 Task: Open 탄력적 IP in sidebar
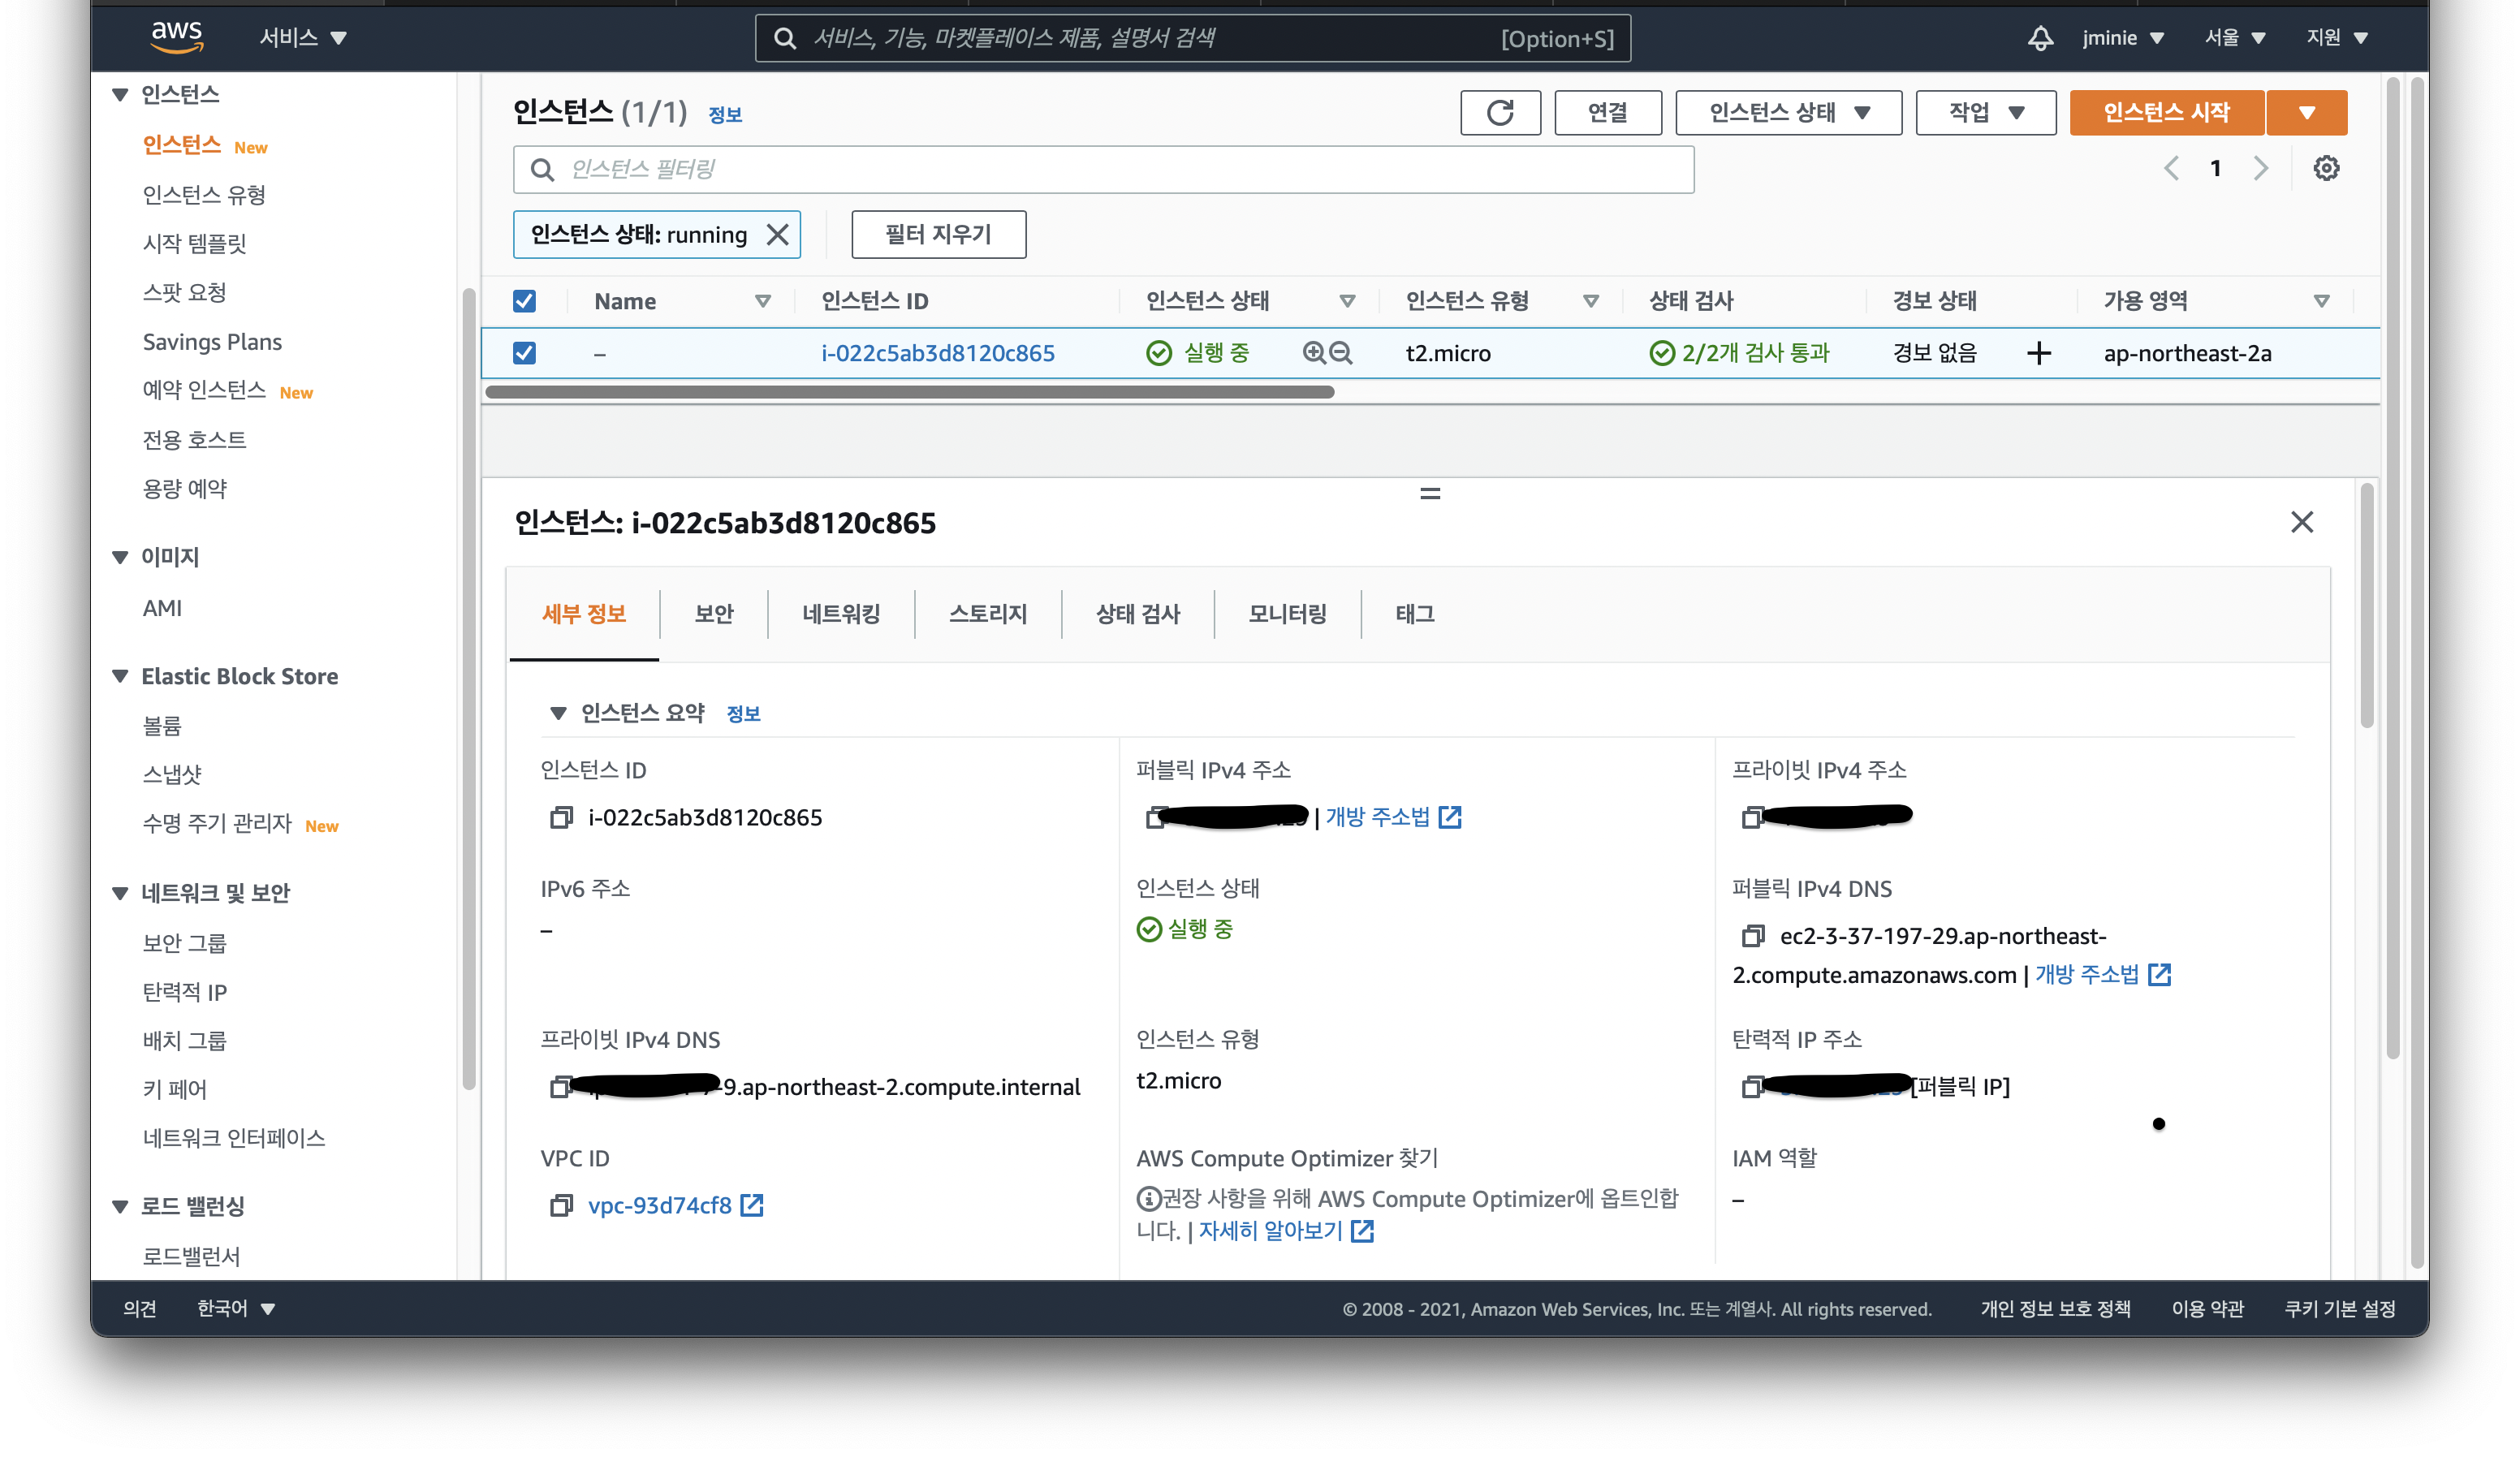185,992
